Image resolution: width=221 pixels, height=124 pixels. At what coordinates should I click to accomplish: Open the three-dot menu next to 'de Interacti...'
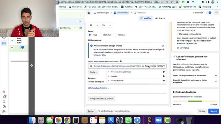pos(75,28)
